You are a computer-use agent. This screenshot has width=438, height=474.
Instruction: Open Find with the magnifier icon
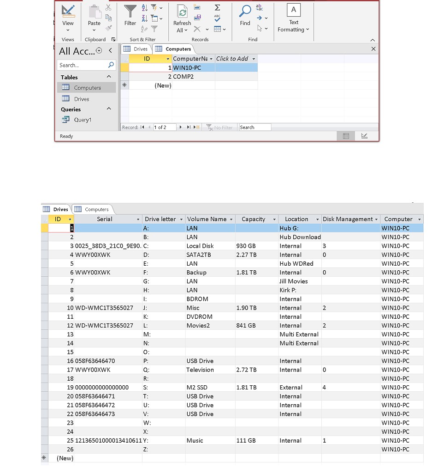click(x=245, y=11)
